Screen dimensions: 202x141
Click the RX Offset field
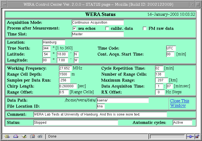tap(160, 92)
